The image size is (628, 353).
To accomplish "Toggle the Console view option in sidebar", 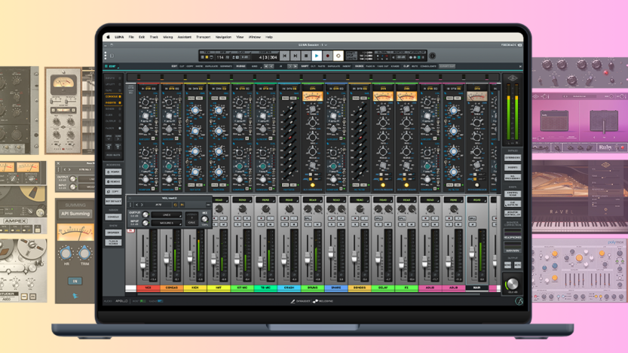I will [x=113, y=96].
